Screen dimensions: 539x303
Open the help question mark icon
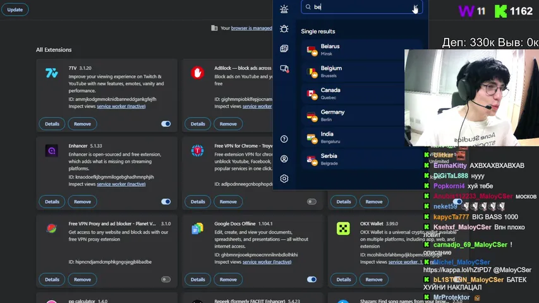(284, 139)
